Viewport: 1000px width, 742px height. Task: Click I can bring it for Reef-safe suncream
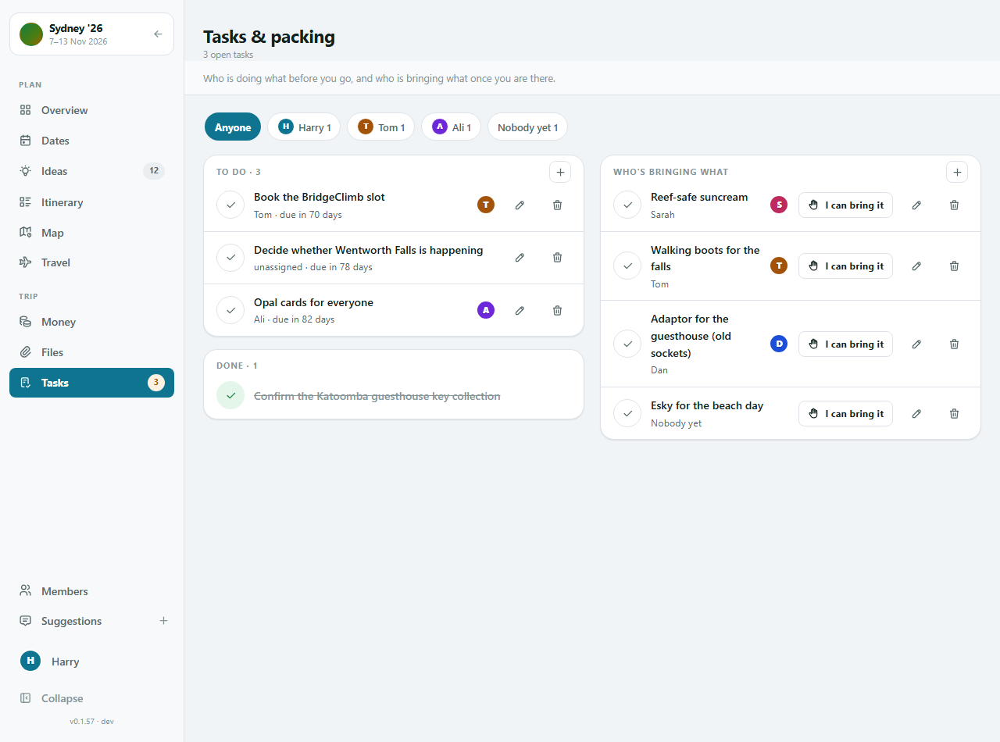click(x=845, y=205)
